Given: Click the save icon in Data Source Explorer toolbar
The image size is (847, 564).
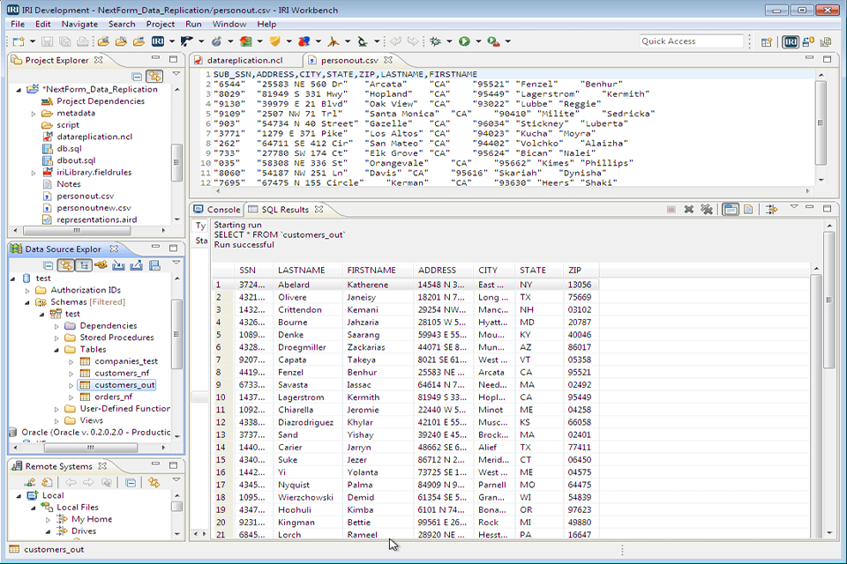Looking at the screenshot, I should click(x=154, y=265).
